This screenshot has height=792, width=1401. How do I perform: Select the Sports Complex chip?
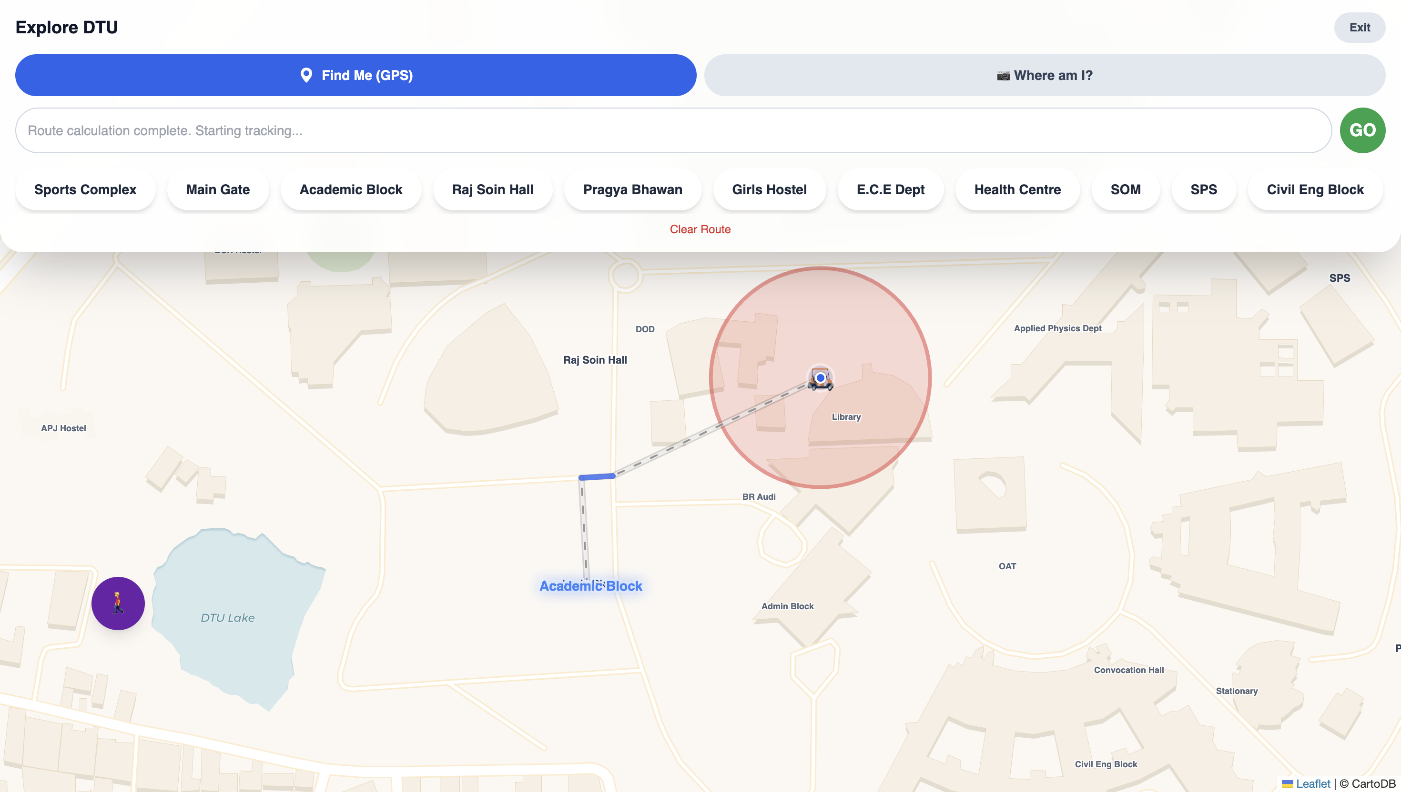tap(85, 189)
